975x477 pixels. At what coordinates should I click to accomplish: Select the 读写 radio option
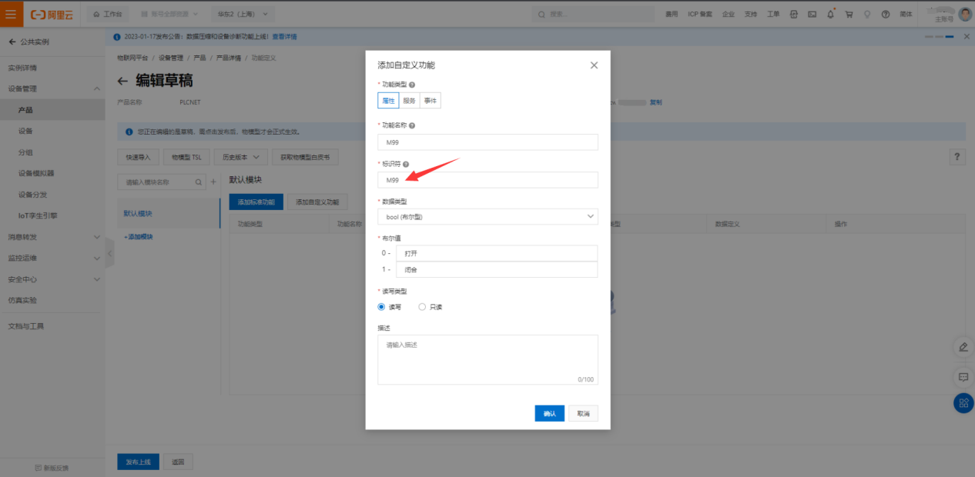pyautogui.click(x=381, y=307)
